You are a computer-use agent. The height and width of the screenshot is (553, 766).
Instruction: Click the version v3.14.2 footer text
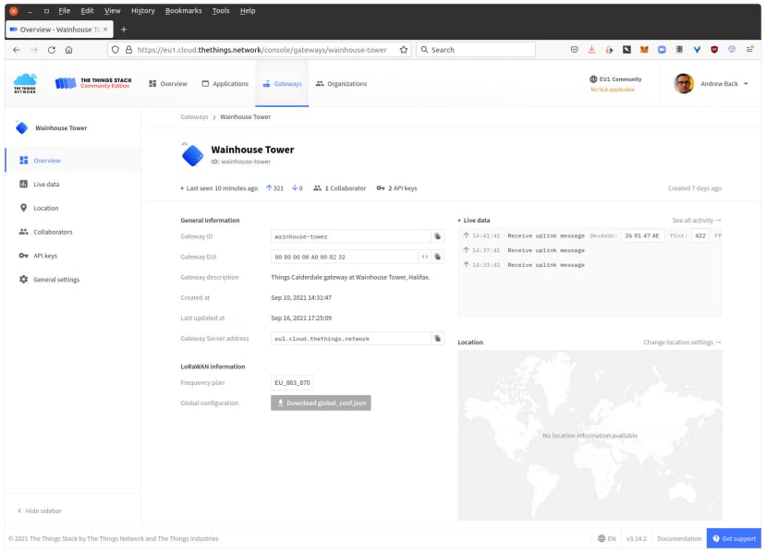pyautogui.click(x=636, y=539)
